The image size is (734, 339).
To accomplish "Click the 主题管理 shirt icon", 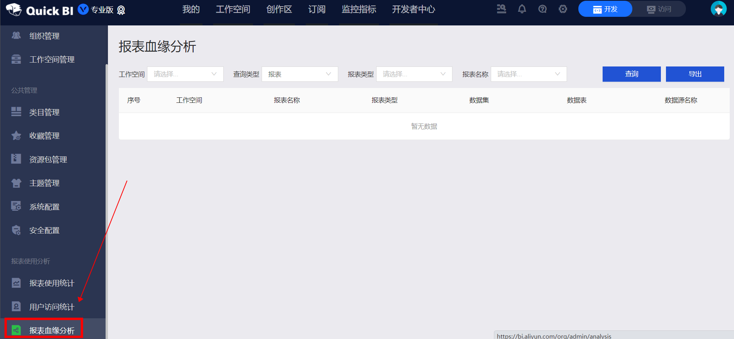I will coord(16,183).
